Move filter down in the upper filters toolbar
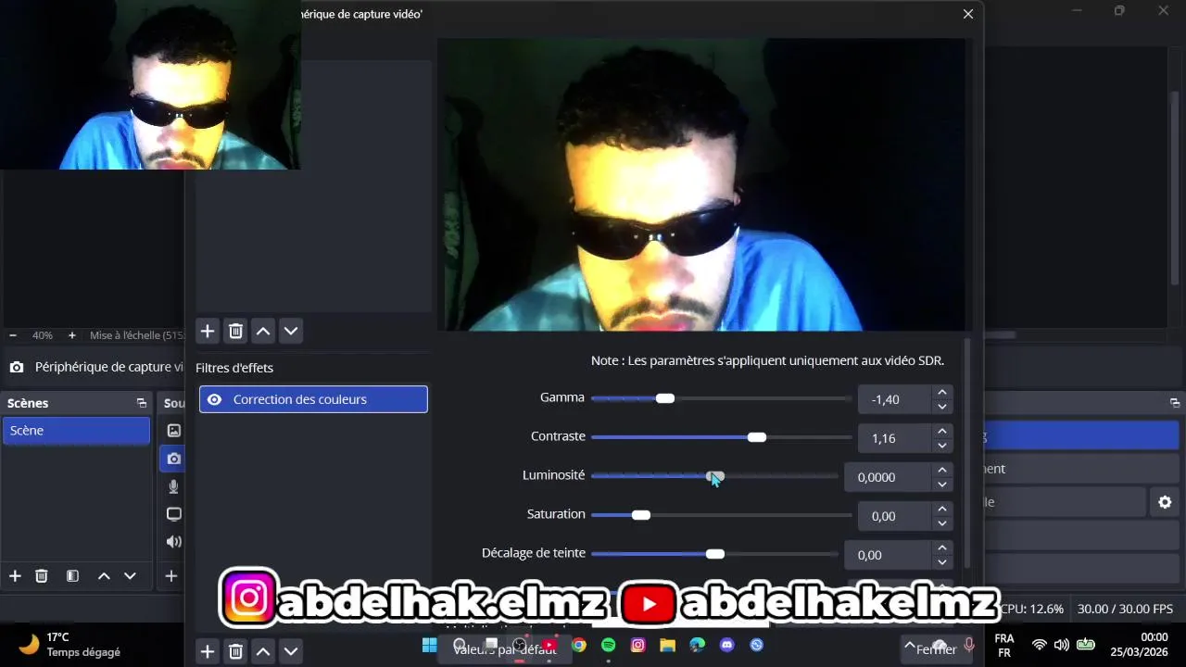1186x667 pixels. 291,331
